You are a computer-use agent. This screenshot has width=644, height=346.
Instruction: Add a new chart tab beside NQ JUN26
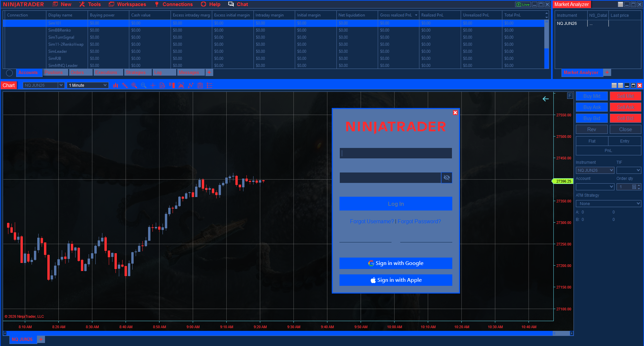point(41,339)
